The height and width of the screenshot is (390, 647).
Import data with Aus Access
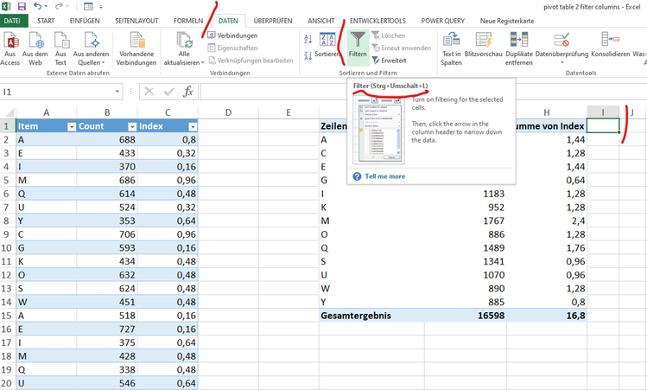coord(11,48)
